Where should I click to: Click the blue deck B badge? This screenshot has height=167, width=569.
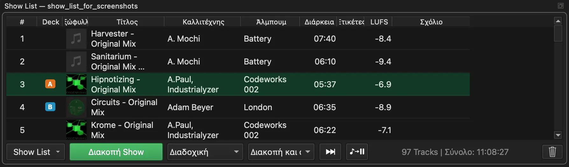point(50,107)
